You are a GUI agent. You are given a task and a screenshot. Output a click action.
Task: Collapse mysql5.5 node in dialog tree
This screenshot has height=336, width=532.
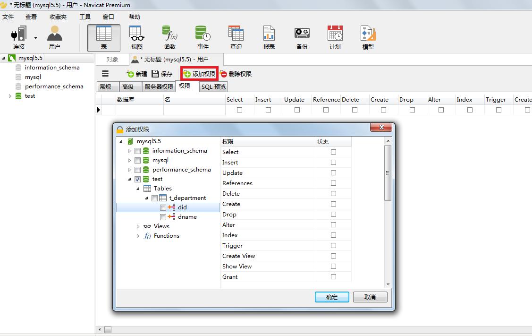tap(121, 141)
